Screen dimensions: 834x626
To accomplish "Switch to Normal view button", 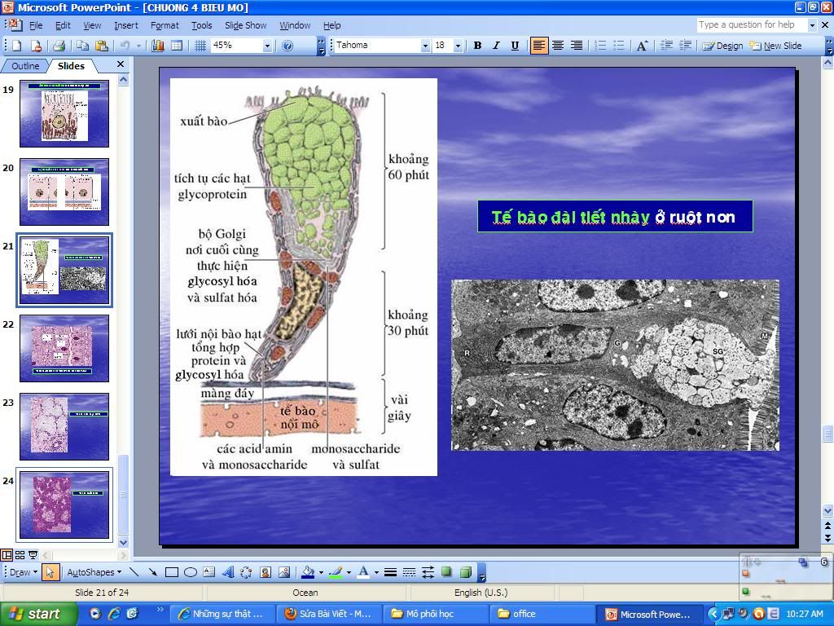I will [x=7, y=555].
